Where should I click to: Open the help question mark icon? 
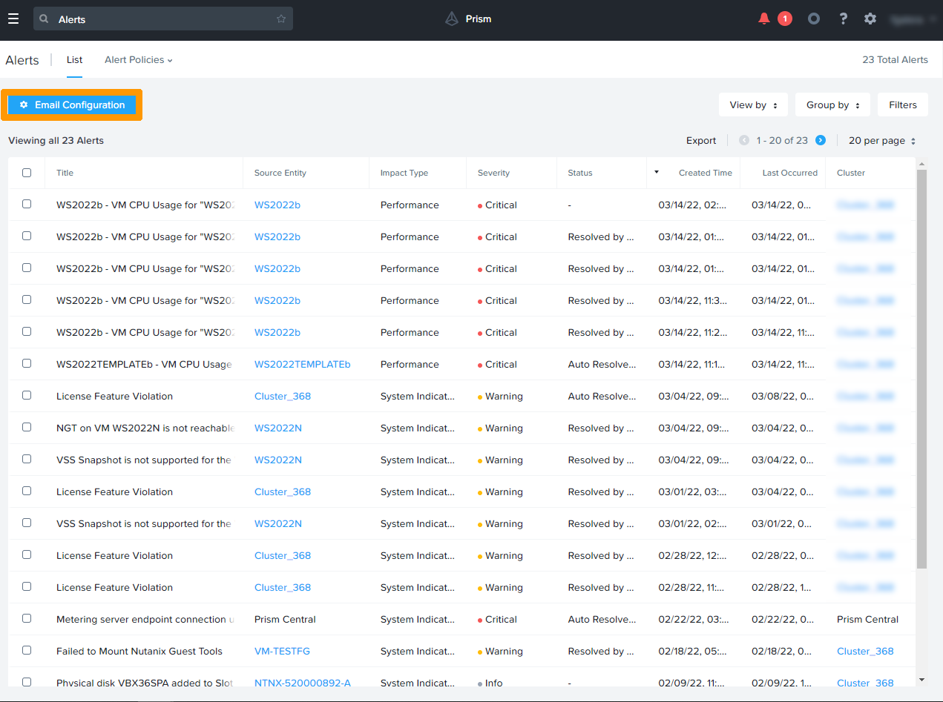(843, 19)
